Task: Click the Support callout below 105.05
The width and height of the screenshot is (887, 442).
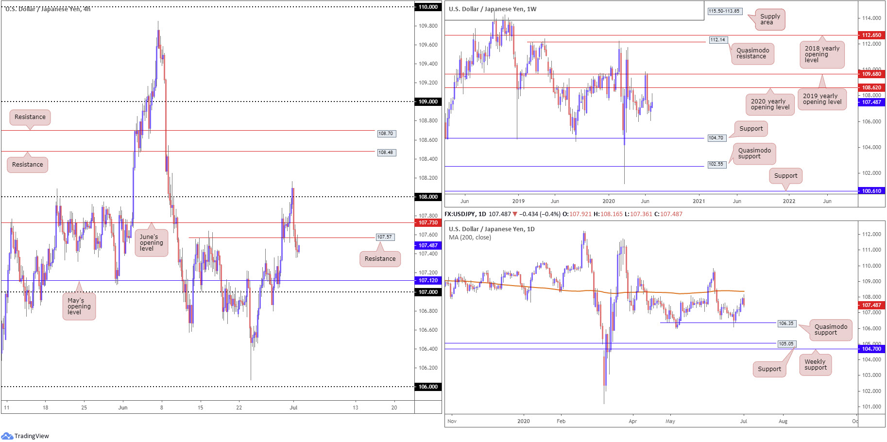Action: click(769, 369)
